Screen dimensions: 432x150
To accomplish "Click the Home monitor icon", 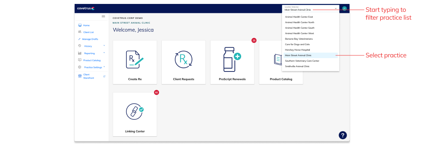I will tap(80, 25).
